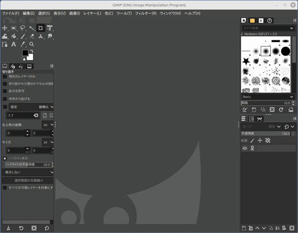This screenshot has width=298, height=233.
Task: Open the レイヤー(L) menu
Action: pyautogui.click(x=92, y=13)
